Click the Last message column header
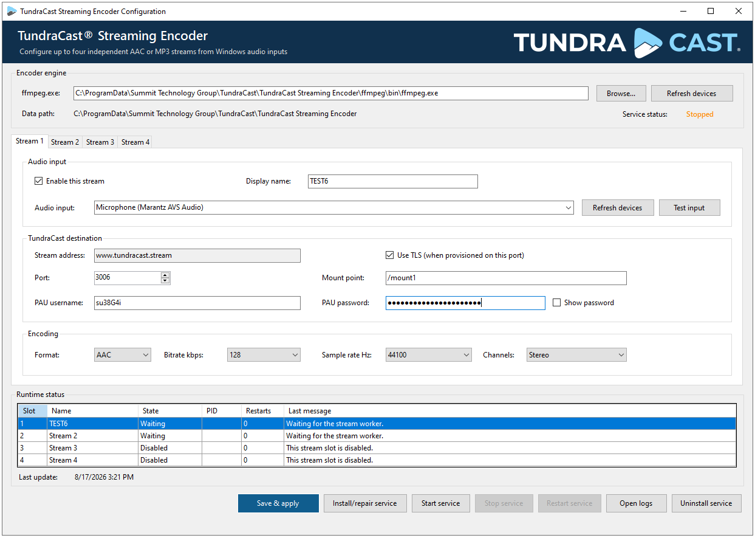The width and height of the screenshot is (755, 538). [510, 411]
